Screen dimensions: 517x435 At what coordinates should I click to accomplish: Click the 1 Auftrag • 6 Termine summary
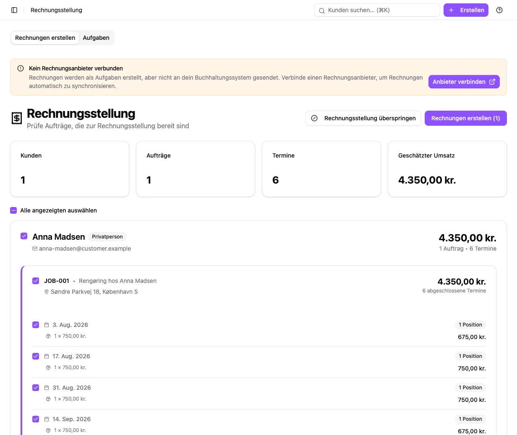point(467,249)
